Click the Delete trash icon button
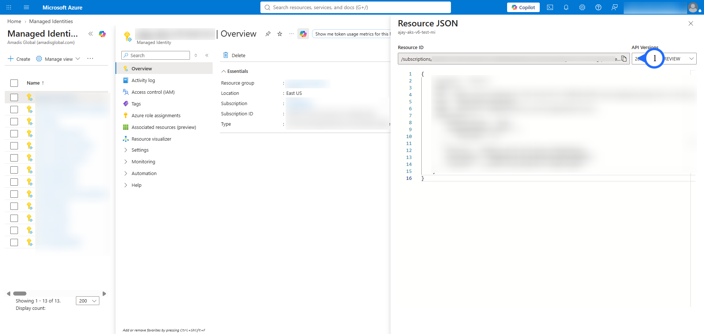 pos(234,55)
